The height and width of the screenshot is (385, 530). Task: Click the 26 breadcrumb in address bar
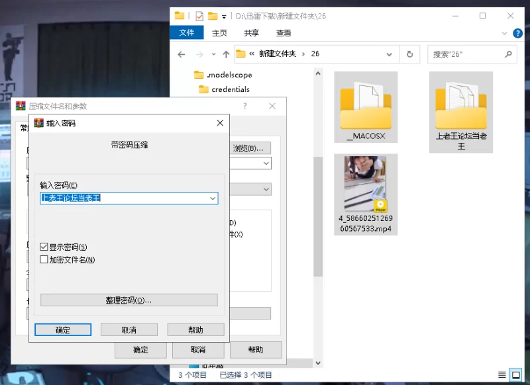coord(315,54)
